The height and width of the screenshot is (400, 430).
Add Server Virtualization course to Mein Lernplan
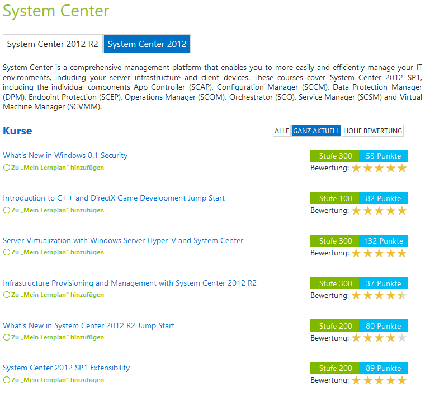click(54, 252)
